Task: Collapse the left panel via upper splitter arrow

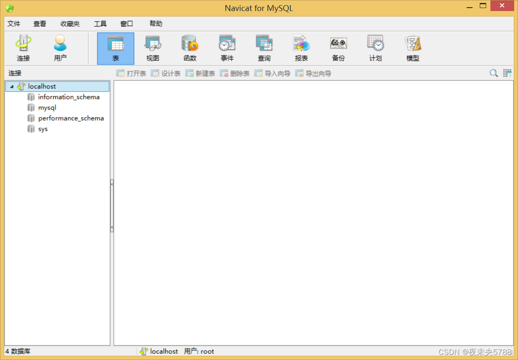Action: pyautogui.click(x=112, y=184)
